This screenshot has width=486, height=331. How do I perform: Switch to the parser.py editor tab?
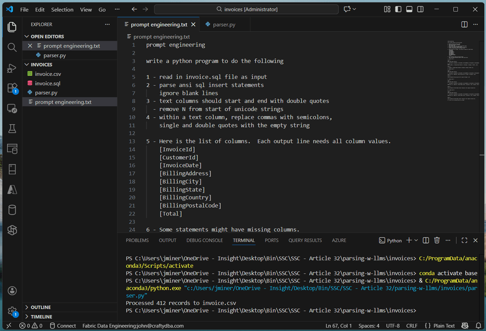click(x=224, y=24)
